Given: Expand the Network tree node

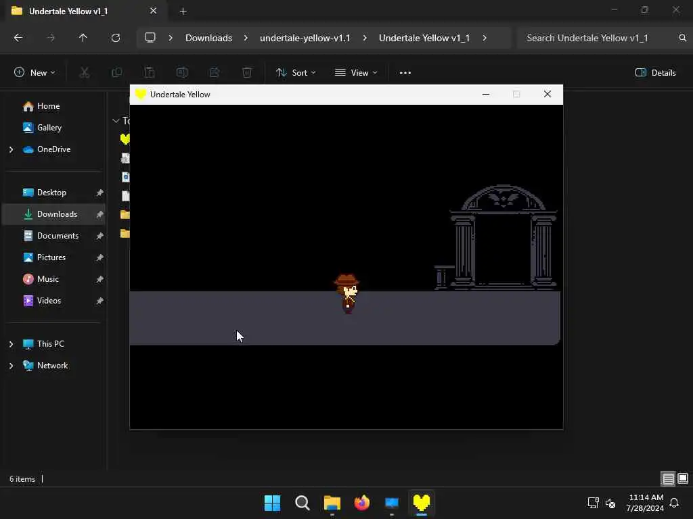Looking at the screenshot, I should 11,366.
